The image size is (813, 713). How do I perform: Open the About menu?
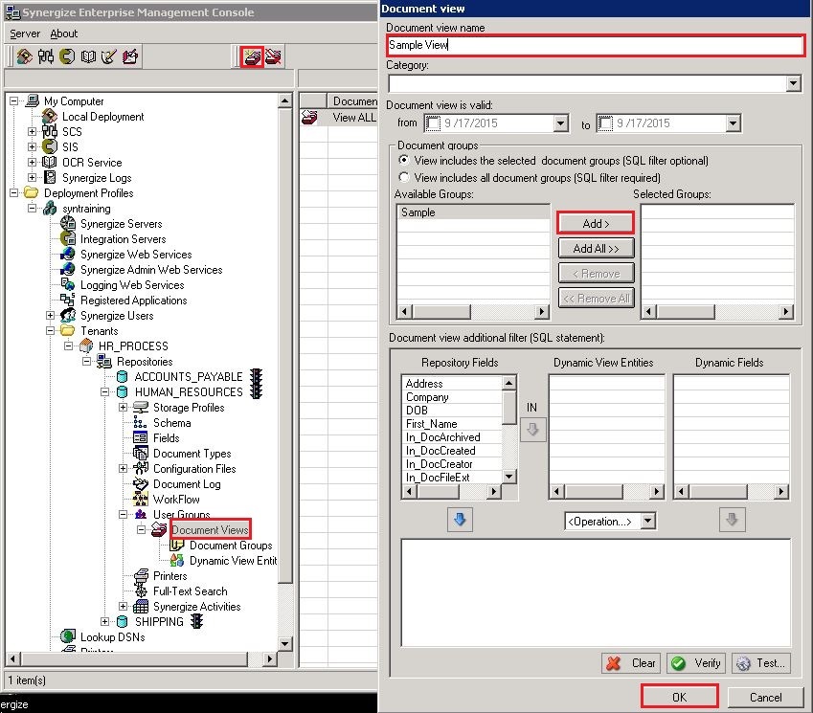click(64, 33)
